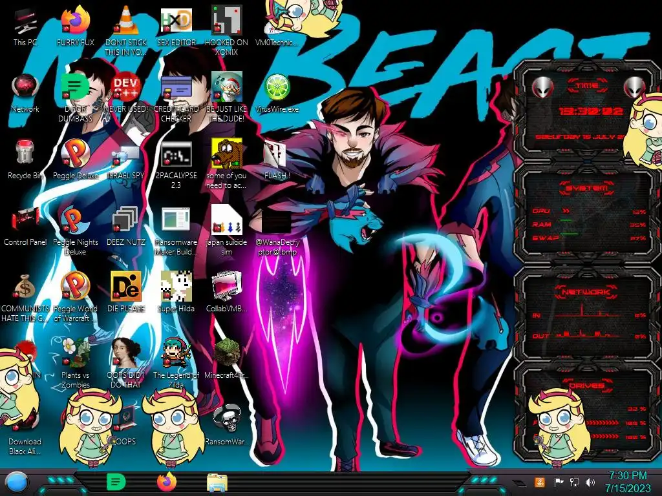
Task: Open the japan suicide sim icon
Action: (x=227, y=231)
